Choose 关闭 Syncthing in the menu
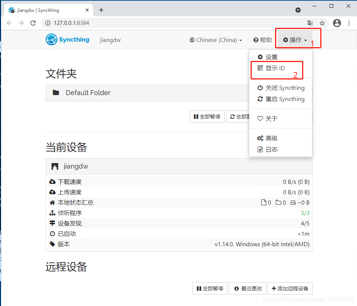 (281, 88)
